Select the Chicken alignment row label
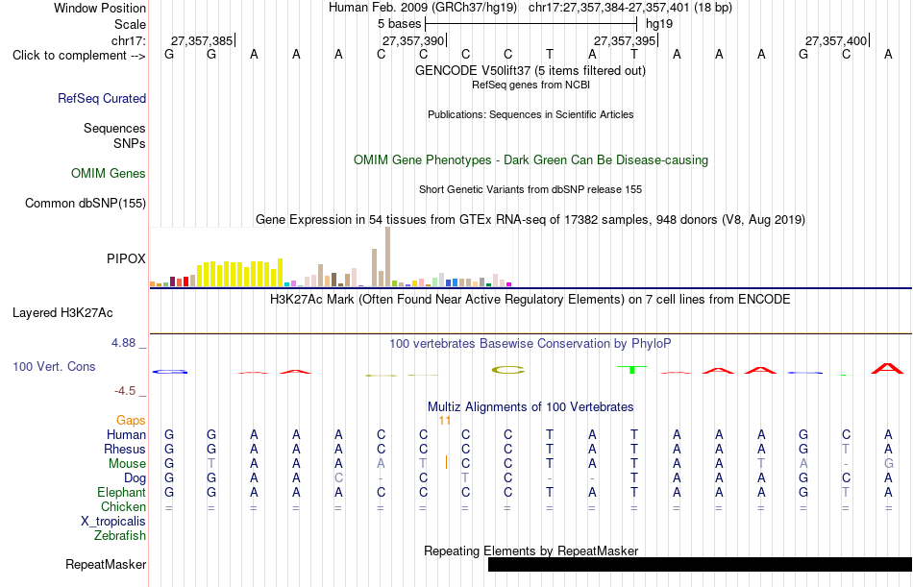 coord(123,507)
